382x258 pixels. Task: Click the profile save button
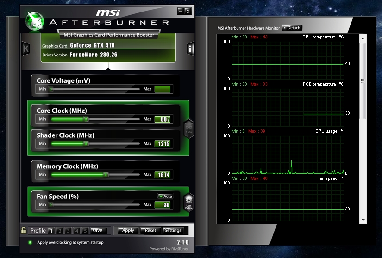coord(99,231)
